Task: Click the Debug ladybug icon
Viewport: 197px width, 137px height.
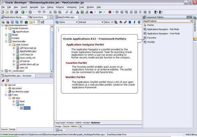Action: pos(110,12)
